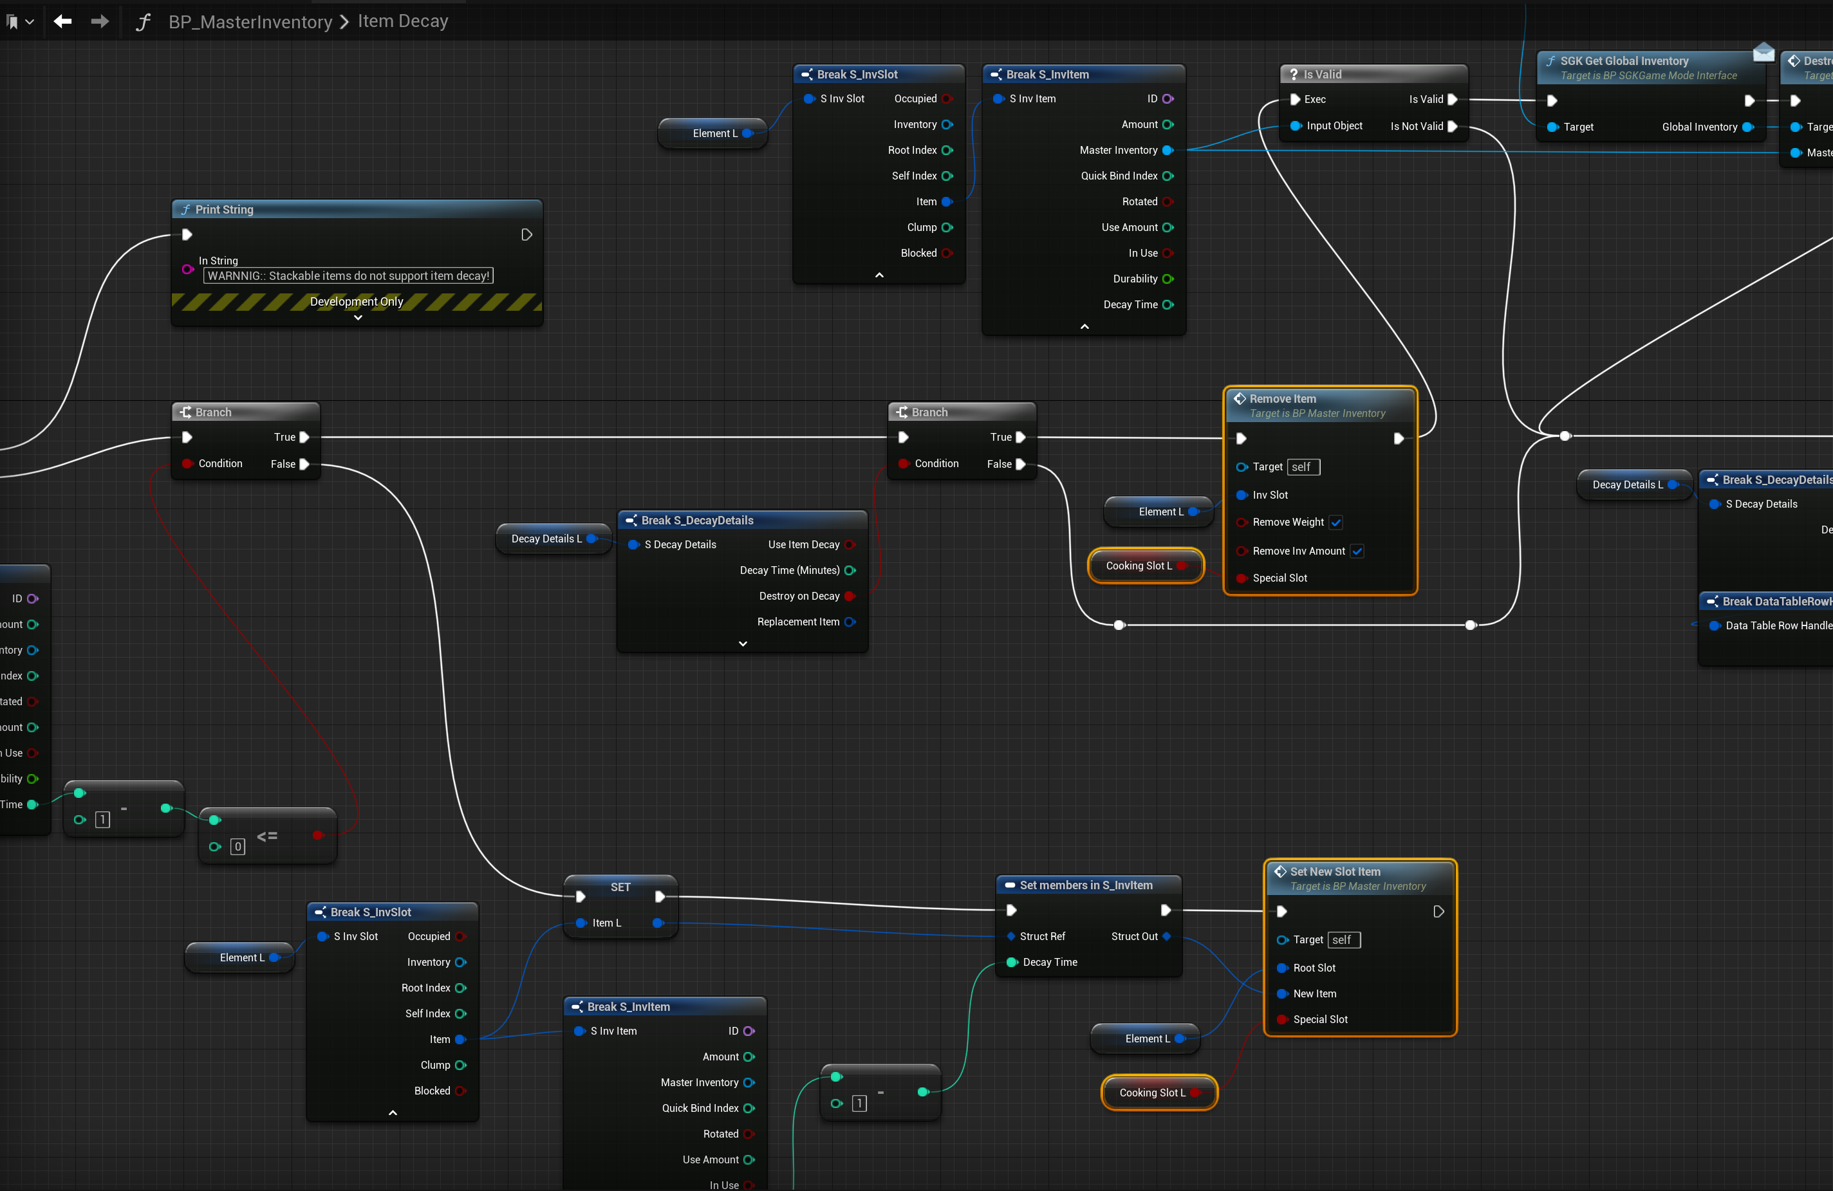Viewport: 1833px width, 1191px height.
Task: Click the red Condition pin on left Branch
Action: tap(187, 463)
